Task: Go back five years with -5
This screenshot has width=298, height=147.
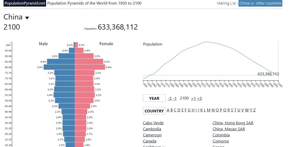Action: click(170, 99)
